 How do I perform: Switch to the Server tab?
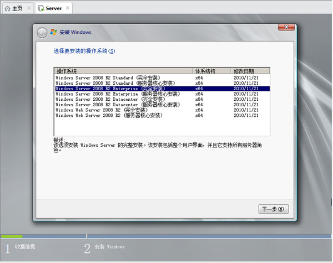[54, 8]
